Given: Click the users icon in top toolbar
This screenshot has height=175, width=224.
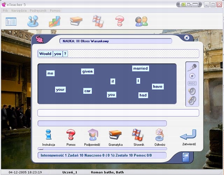Looking at the screenshot, I should tap(141, 21).
